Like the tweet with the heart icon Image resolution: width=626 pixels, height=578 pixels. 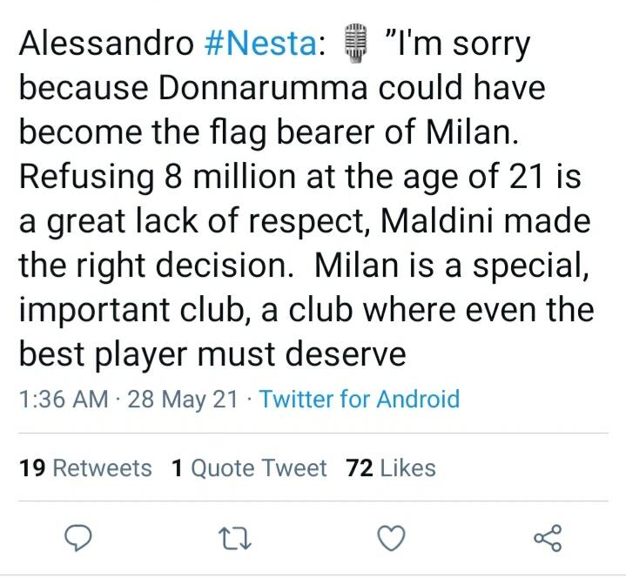tap(391, 539)
